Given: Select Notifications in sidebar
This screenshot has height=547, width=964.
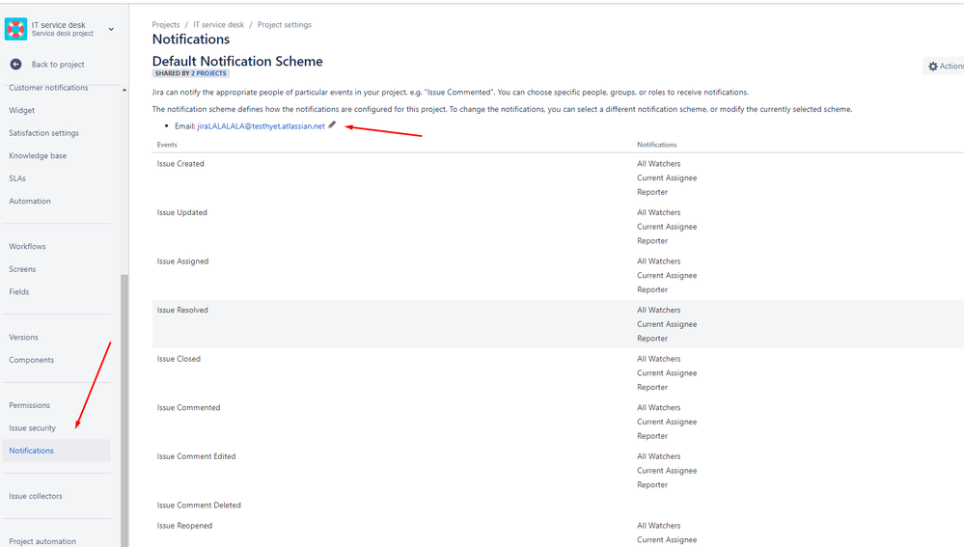Looking at the screenshot, I should pos(57,451).
